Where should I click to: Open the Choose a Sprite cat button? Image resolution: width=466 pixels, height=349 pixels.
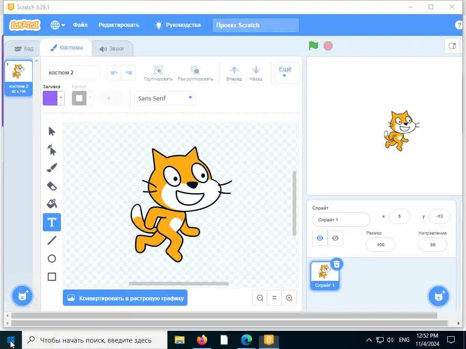pos(438,296)
